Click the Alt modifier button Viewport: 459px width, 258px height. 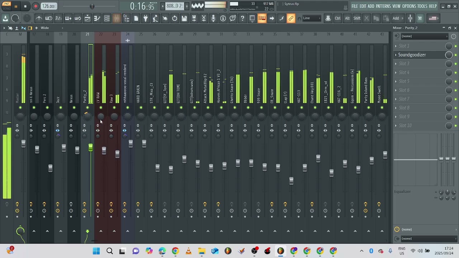point(347,18)
